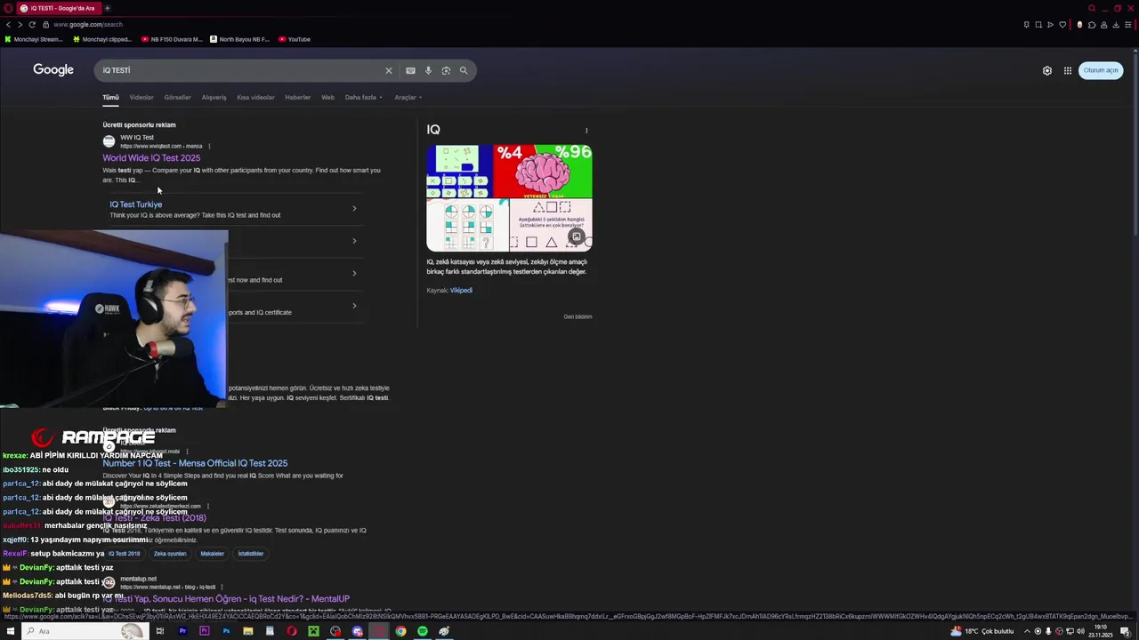This screenshot has width=1139, height=640.
Task: Follow the Vikipedi source link
Action: click(461, 290)
